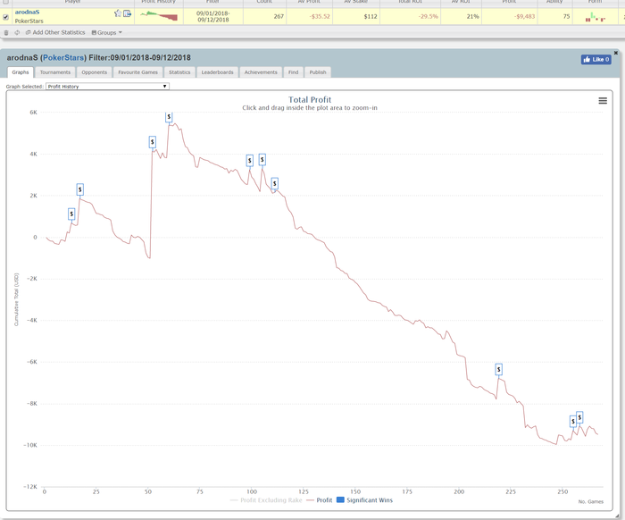Switch to the Tournaments tab
The height and width of the screenshot is (520, 625).
click(x=55, y=72)
